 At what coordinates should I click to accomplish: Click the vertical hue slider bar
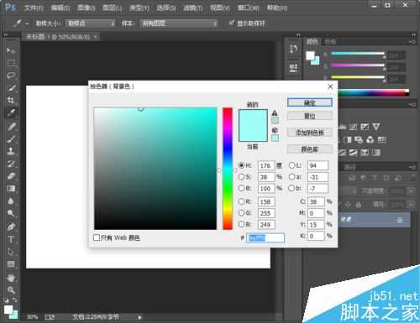coord(228,169)
